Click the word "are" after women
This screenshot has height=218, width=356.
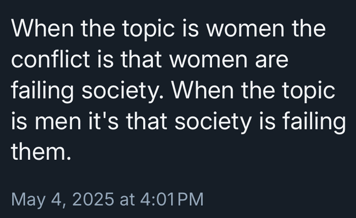point(271,61)
